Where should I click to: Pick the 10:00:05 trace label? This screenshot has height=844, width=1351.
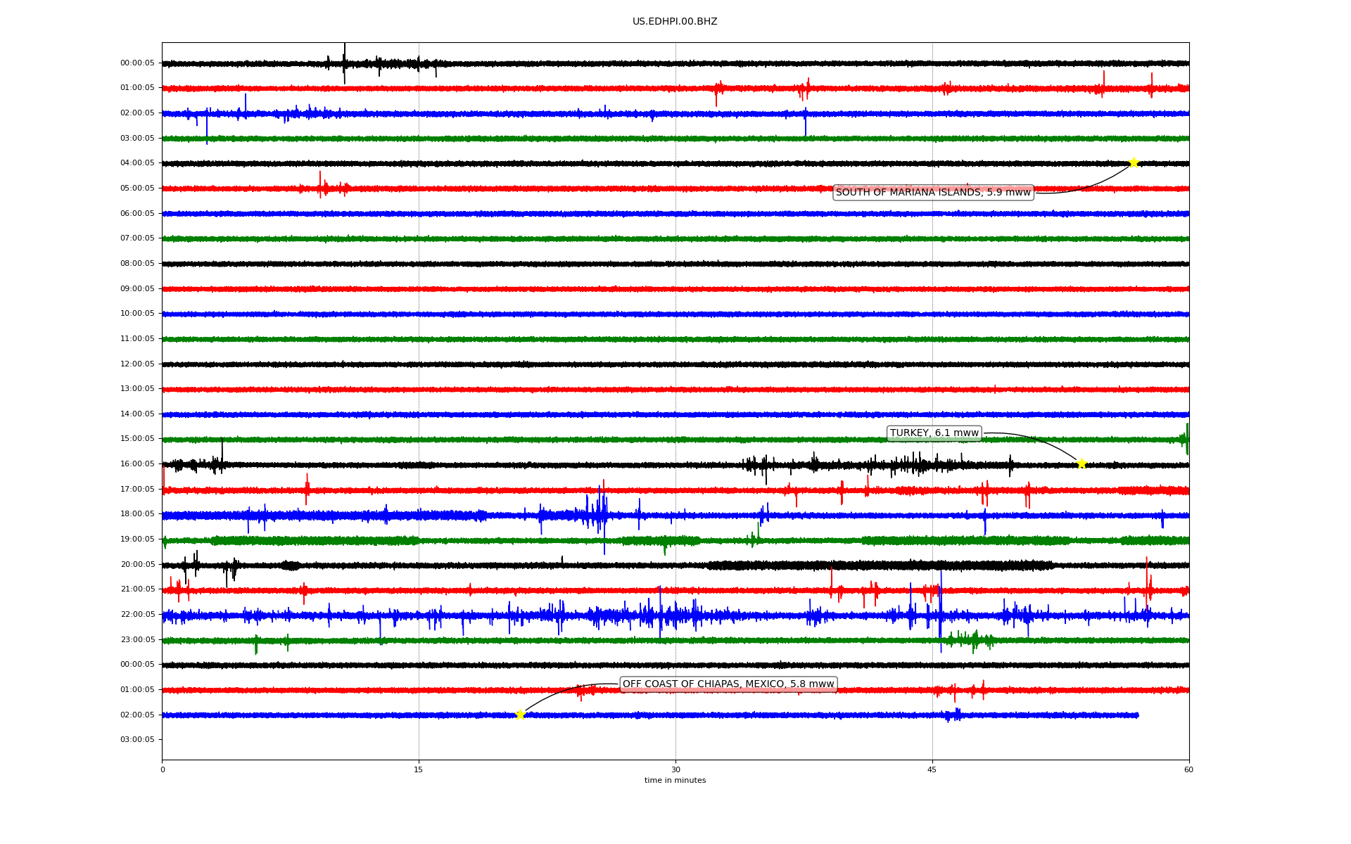click(137, 314)
